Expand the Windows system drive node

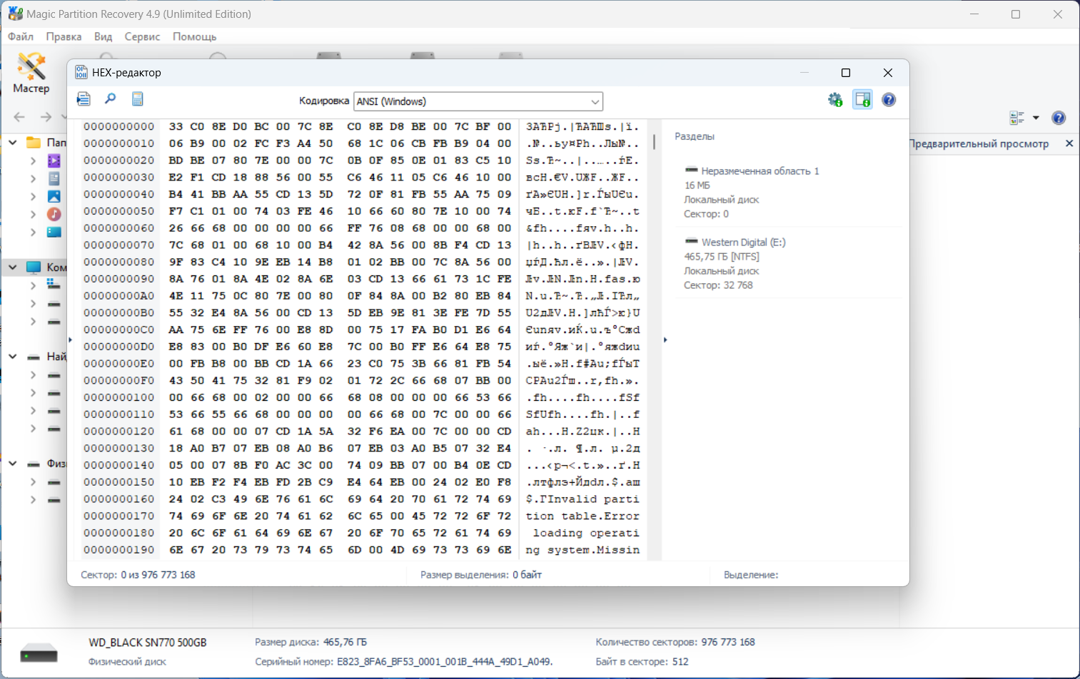33,285
